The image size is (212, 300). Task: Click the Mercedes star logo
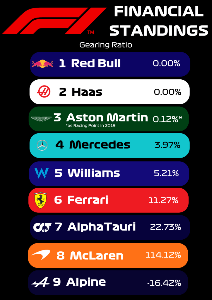pyautogui.click(x=42, y=145)
